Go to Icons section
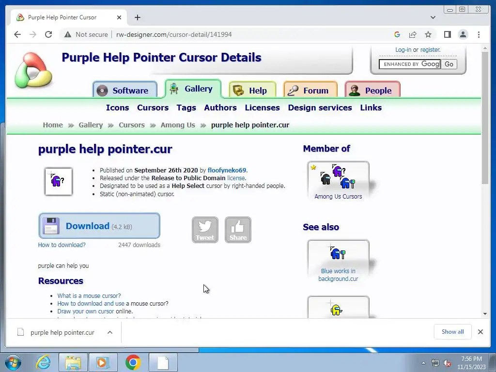This screenshot has width=496, height=372. [117, 108]
